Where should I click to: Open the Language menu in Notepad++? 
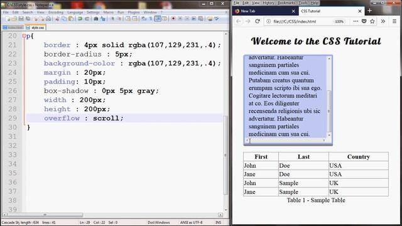pyautogui.click(x=75, y=13)
